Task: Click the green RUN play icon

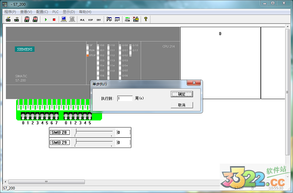Action: click(x=46, y=20)
